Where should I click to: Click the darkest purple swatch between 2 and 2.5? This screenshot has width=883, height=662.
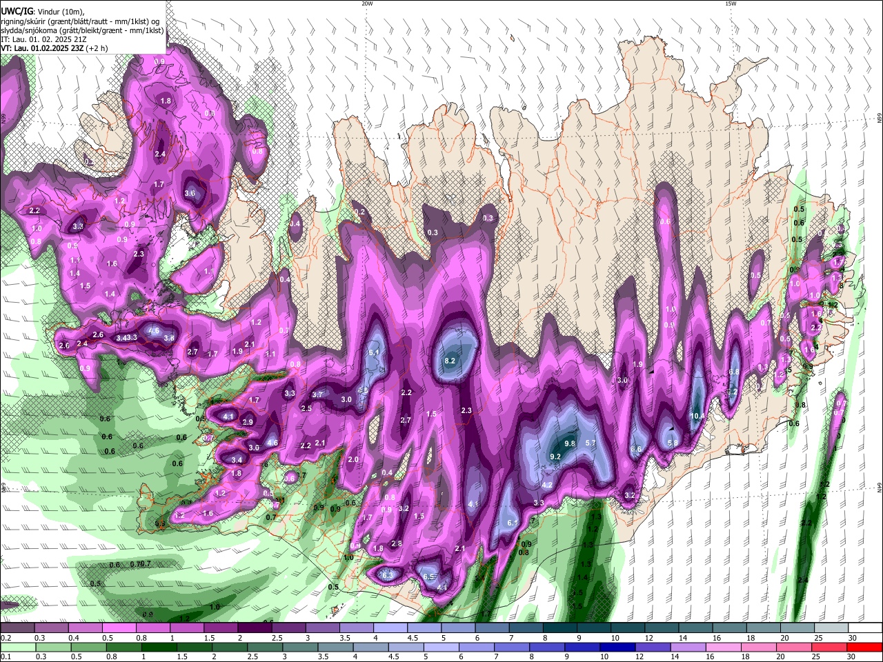(x=254, y=628)
